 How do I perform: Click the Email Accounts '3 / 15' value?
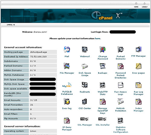coord(34,100)
